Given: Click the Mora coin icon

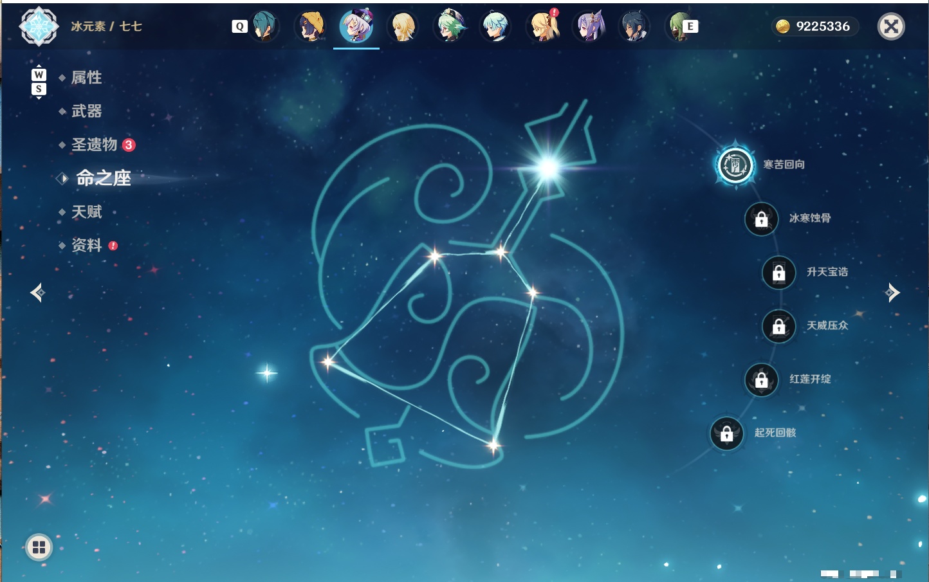Looking at the screenshot, I should 782,26.
